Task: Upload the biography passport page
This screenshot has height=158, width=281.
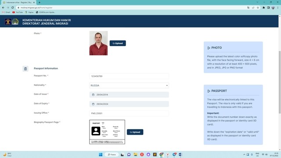Action: click(135, 132)
